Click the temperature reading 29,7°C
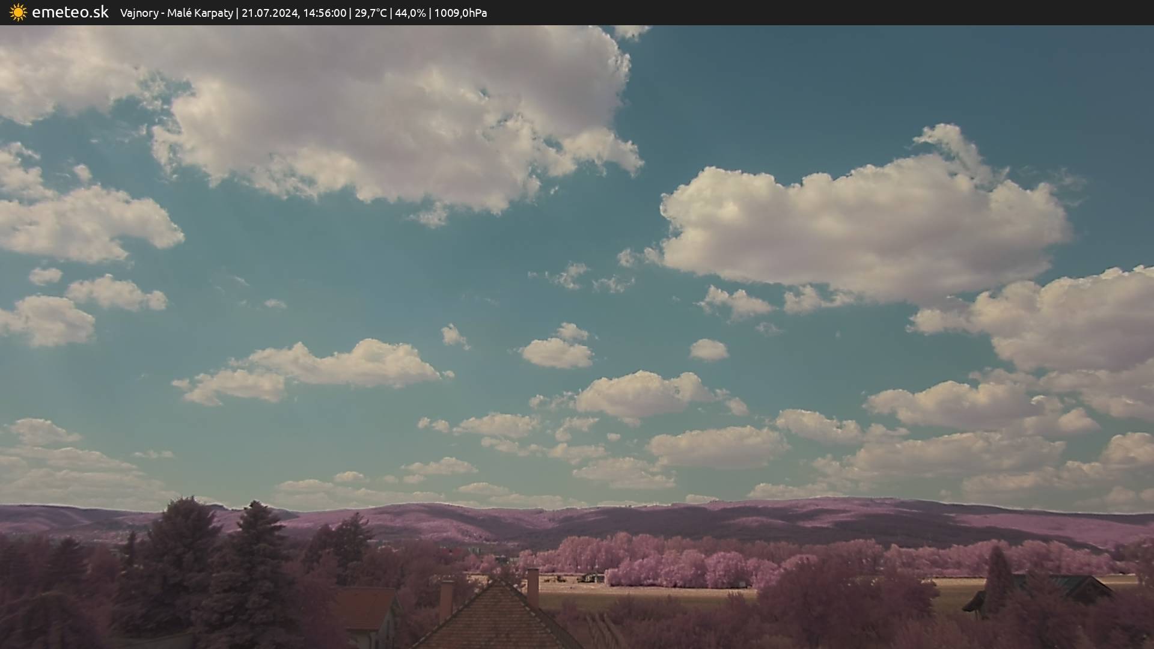 point(370,13)
